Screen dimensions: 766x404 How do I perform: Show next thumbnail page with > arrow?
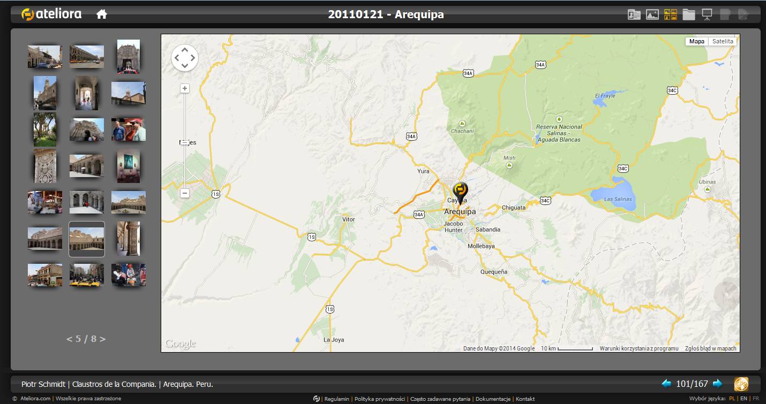[x=102, y=339]
